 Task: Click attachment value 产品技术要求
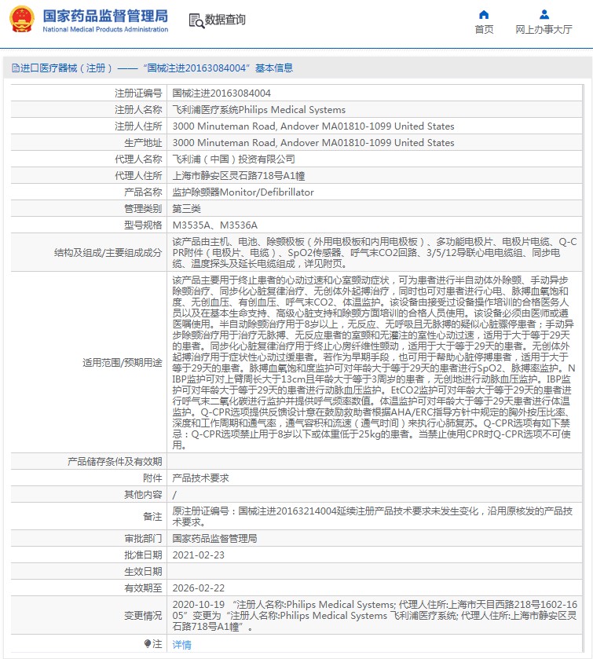pyautogui.click(x=200, y=478)
